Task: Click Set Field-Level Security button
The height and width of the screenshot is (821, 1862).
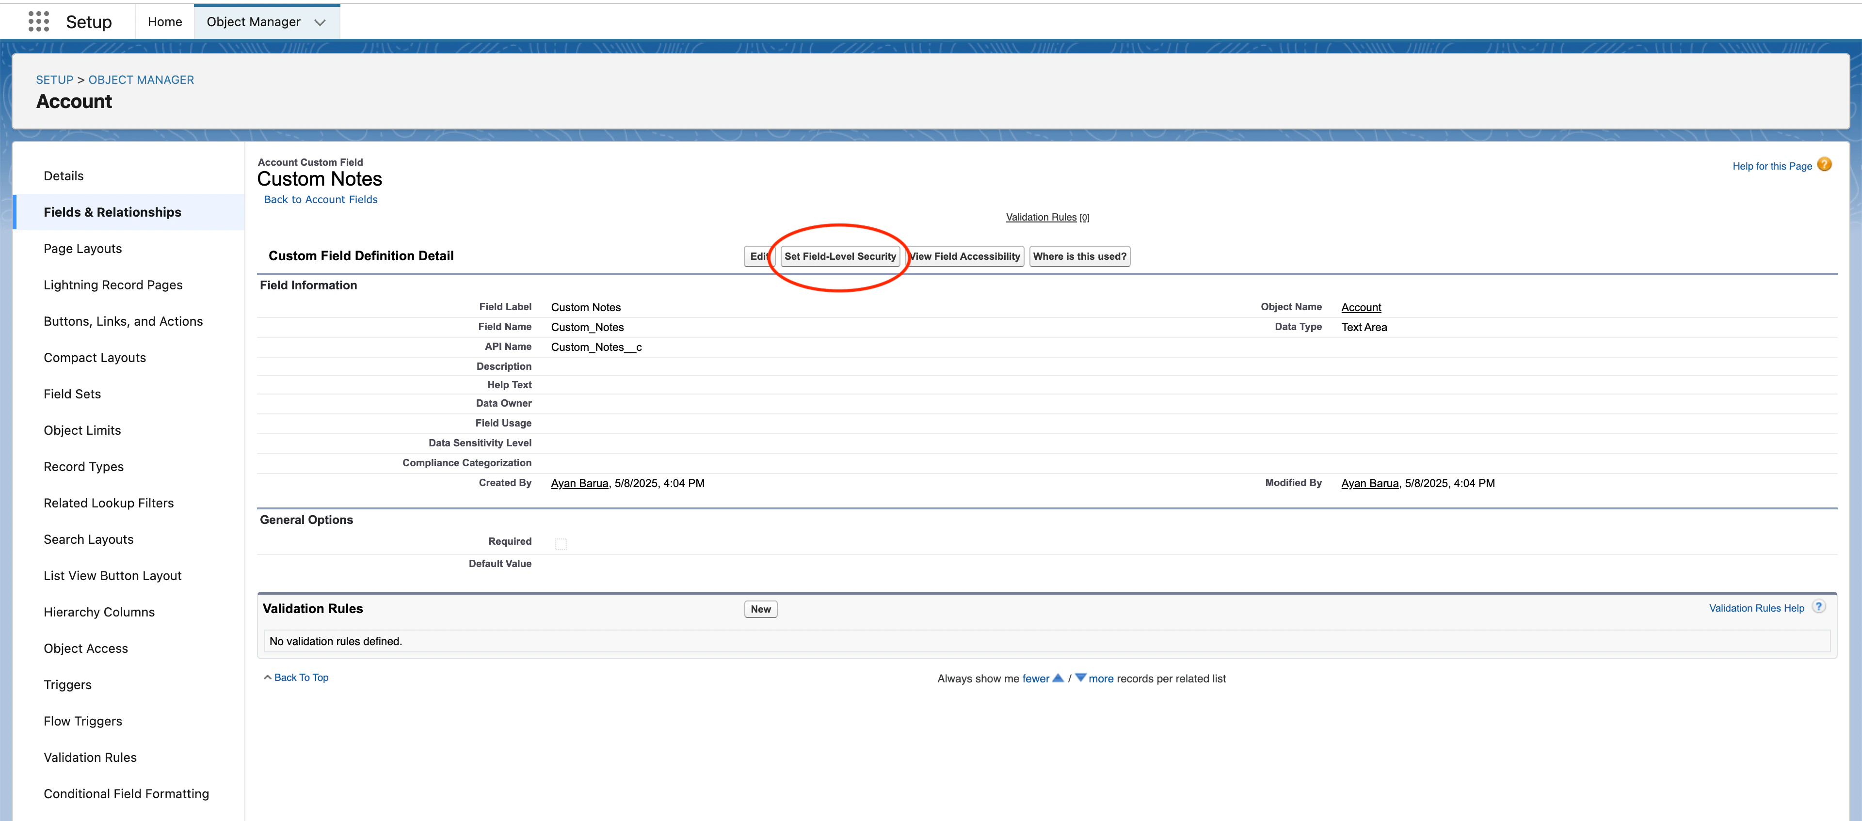Action: click(x=839, y=256)
